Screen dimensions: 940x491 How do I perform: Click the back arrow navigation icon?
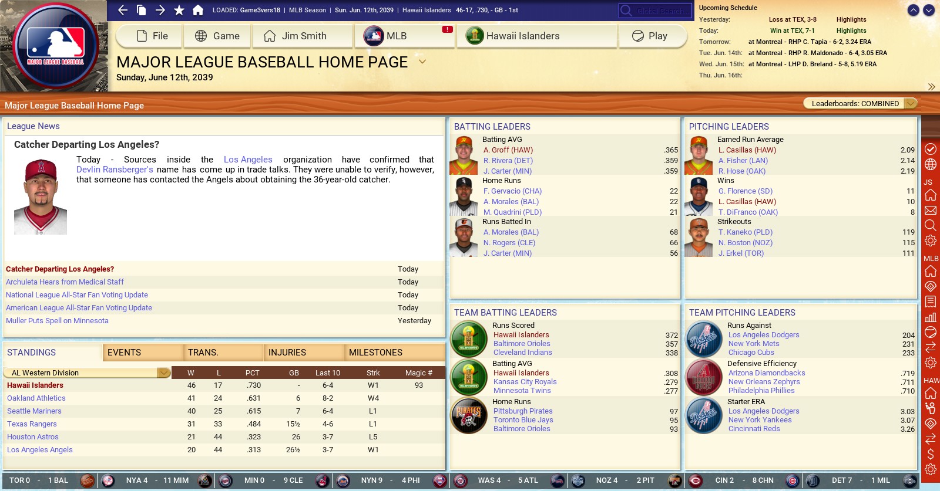123,10
